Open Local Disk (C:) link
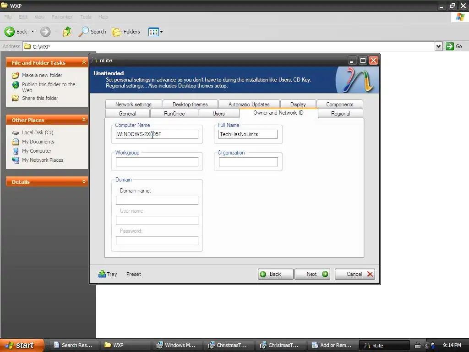 [38, 132]
